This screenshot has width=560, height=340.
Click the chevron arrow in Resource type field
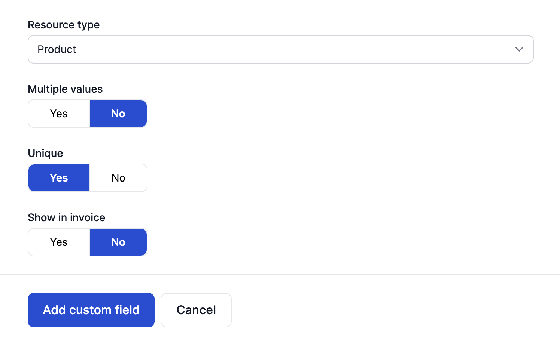coord(519,49)
